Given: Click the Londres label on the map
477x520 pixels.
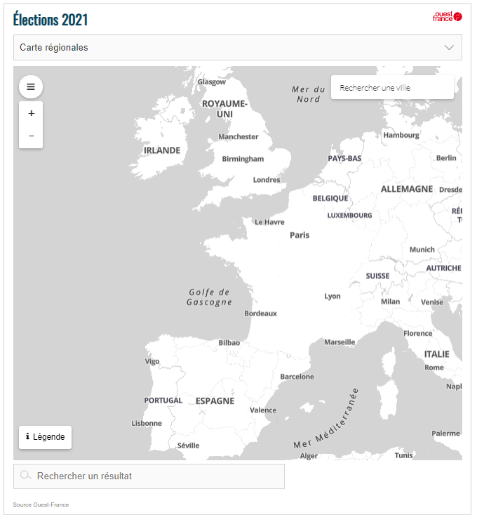Looking at the screenshot, I should tap(267, 180).
